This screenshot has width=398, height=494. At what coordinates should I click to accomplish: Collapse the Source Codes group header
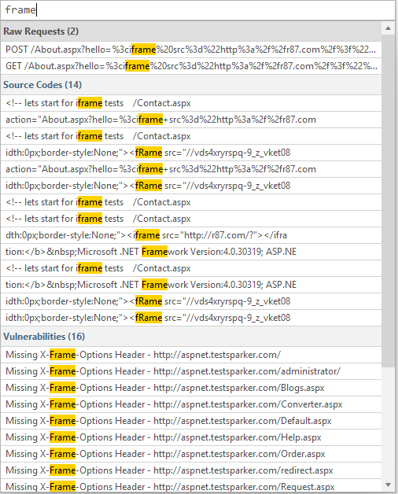point(191,85)
